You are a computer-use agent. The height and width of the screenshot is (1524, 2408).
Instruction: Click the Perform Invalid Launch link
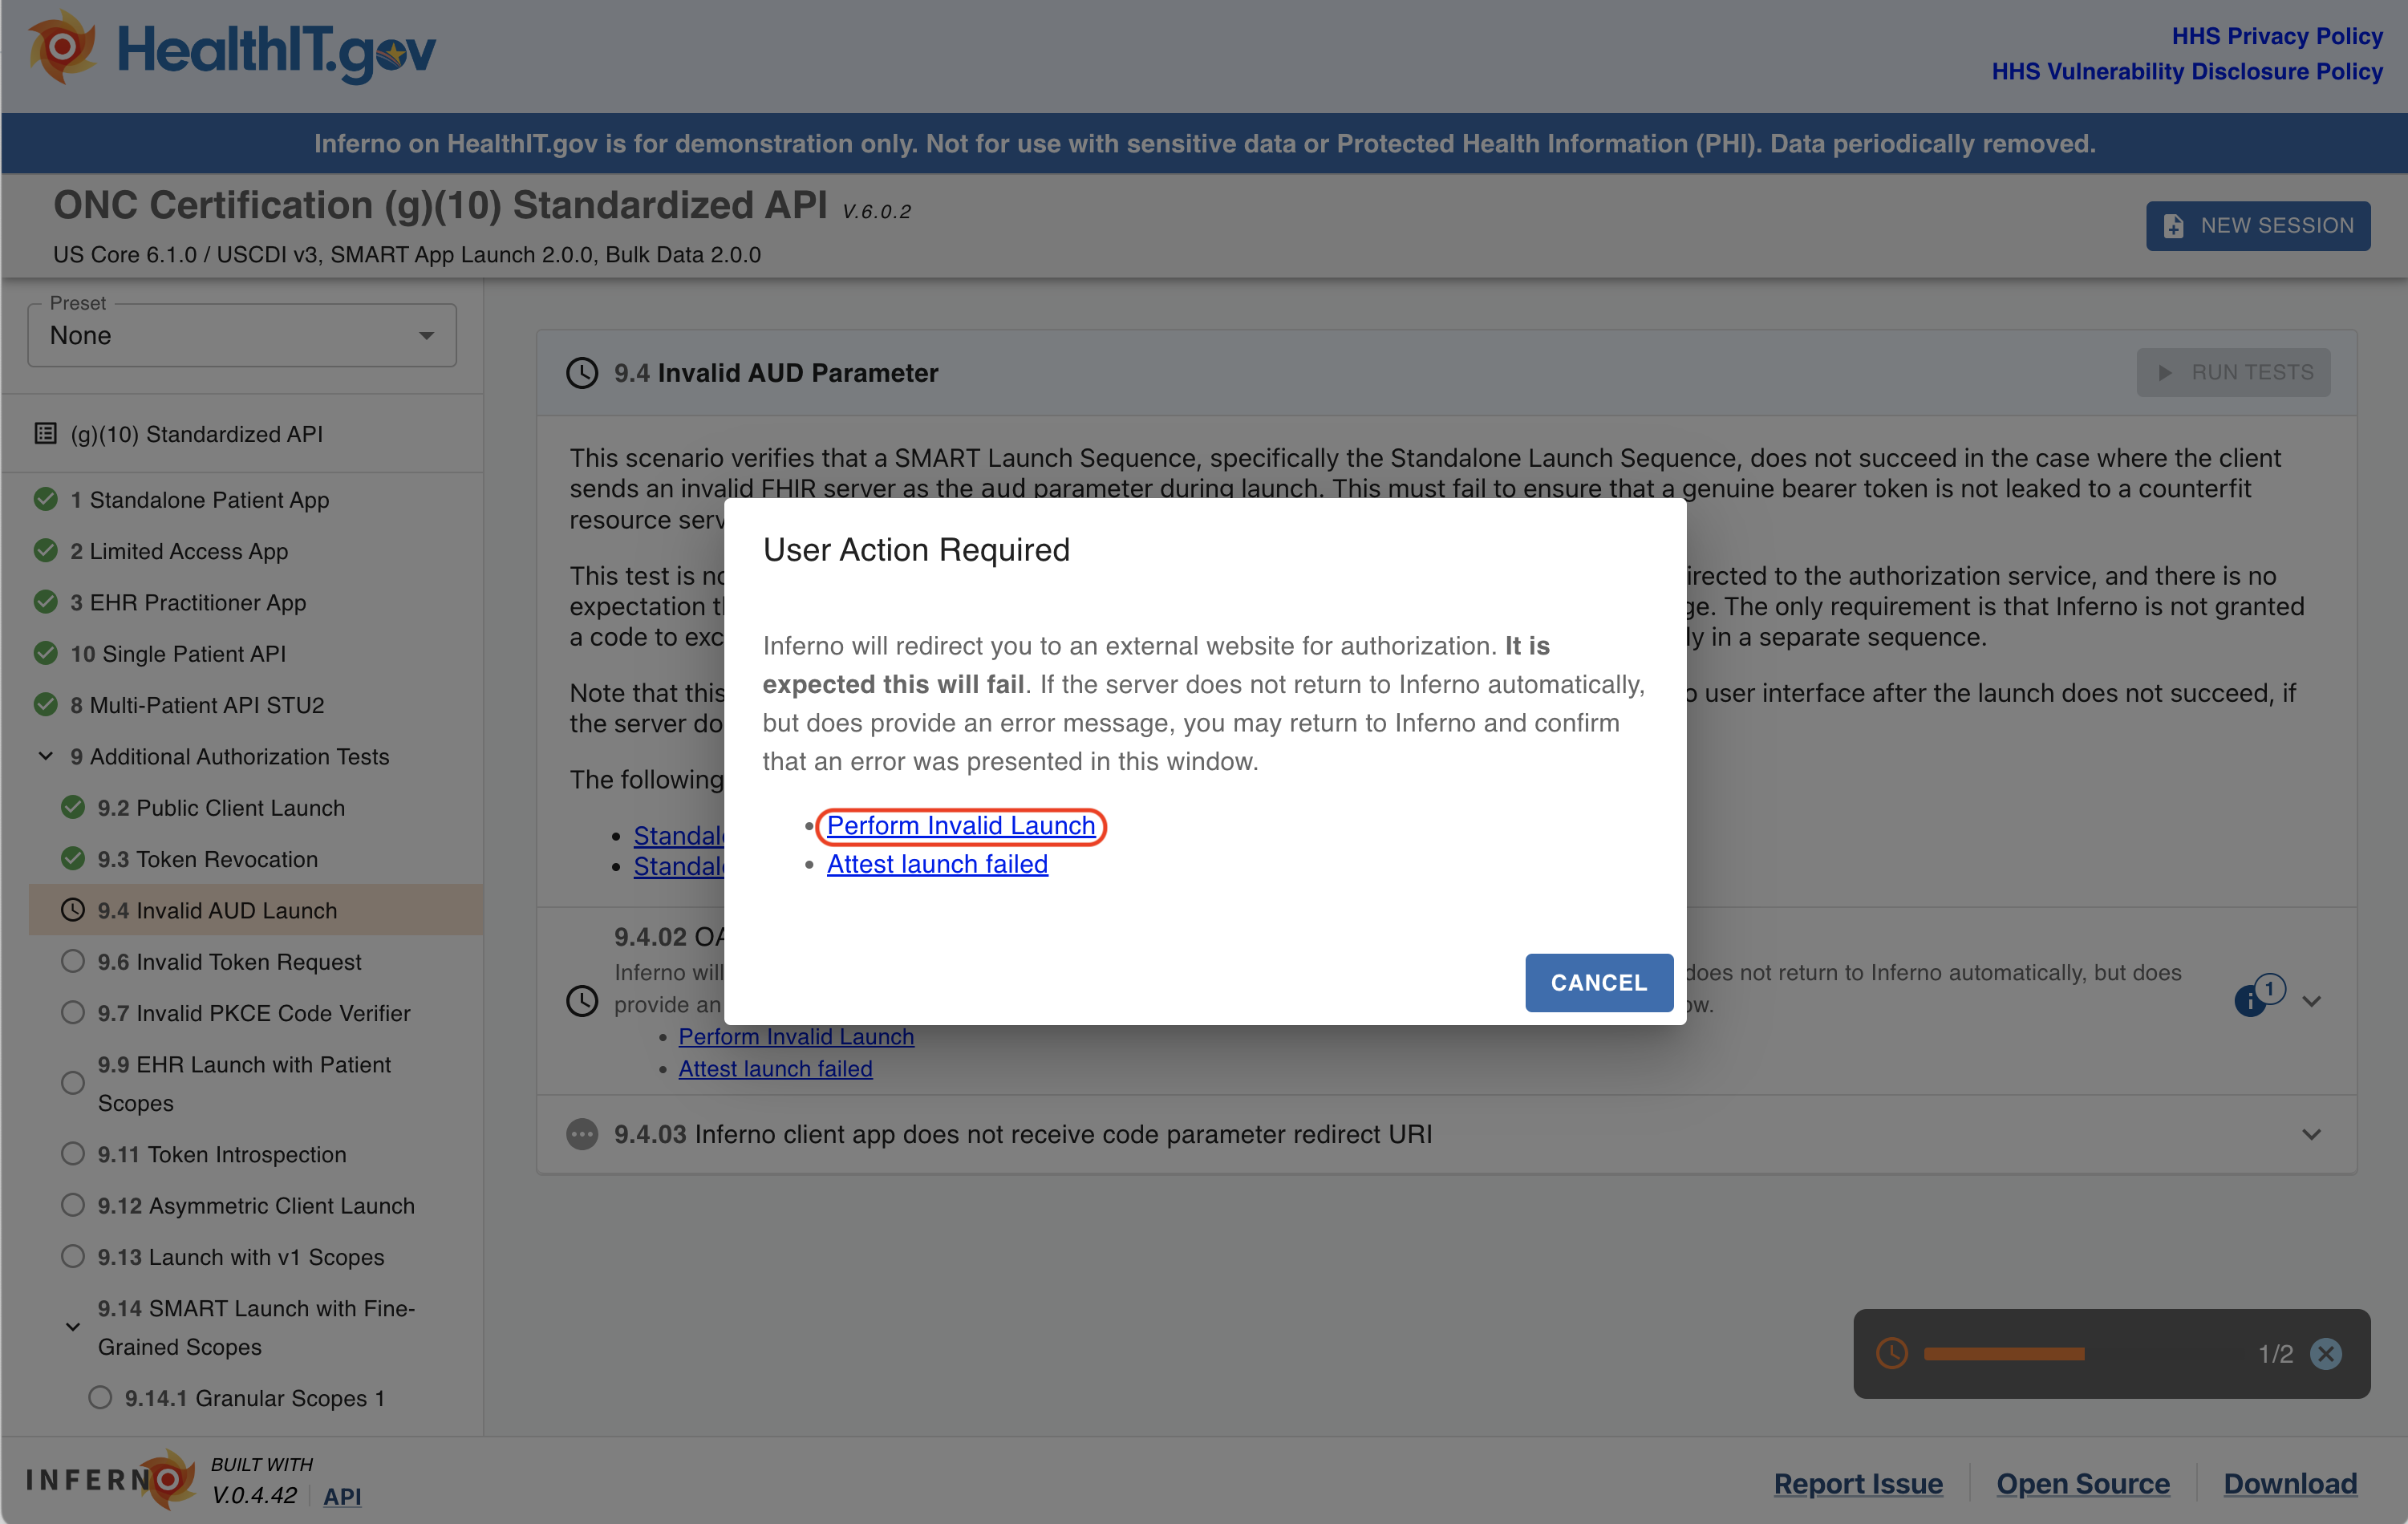[x=962, y=824]
